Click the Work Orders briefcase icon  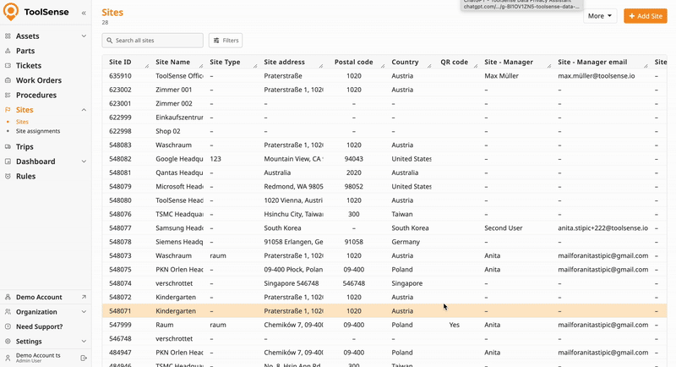coord(8,80)
